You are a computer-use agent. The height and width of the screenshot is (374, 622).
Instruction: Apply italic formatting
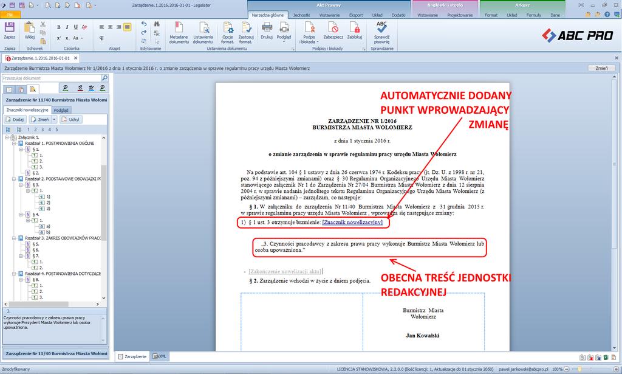pyautogui.click(x=67, y=27)
